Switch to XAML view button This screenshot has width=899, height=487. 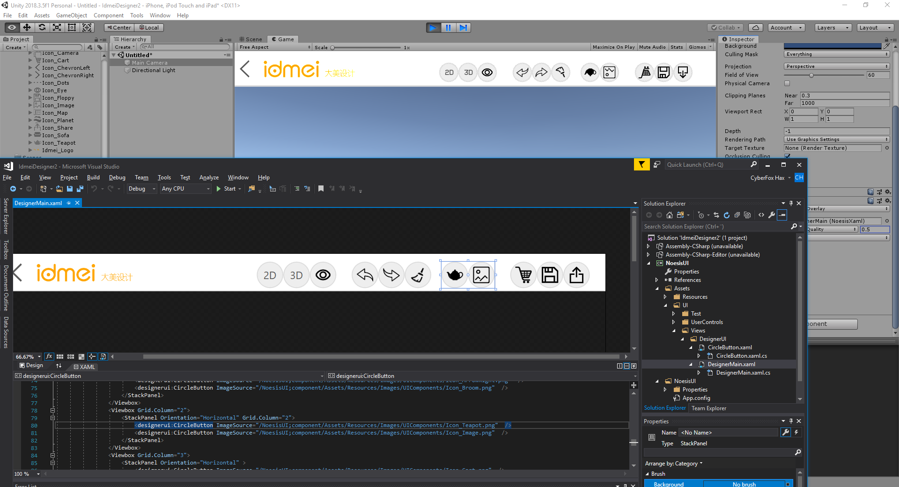point(84,367)
